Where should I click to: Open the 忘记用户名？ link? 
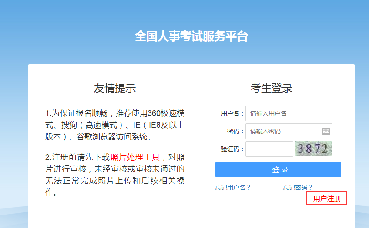[233, 188]
